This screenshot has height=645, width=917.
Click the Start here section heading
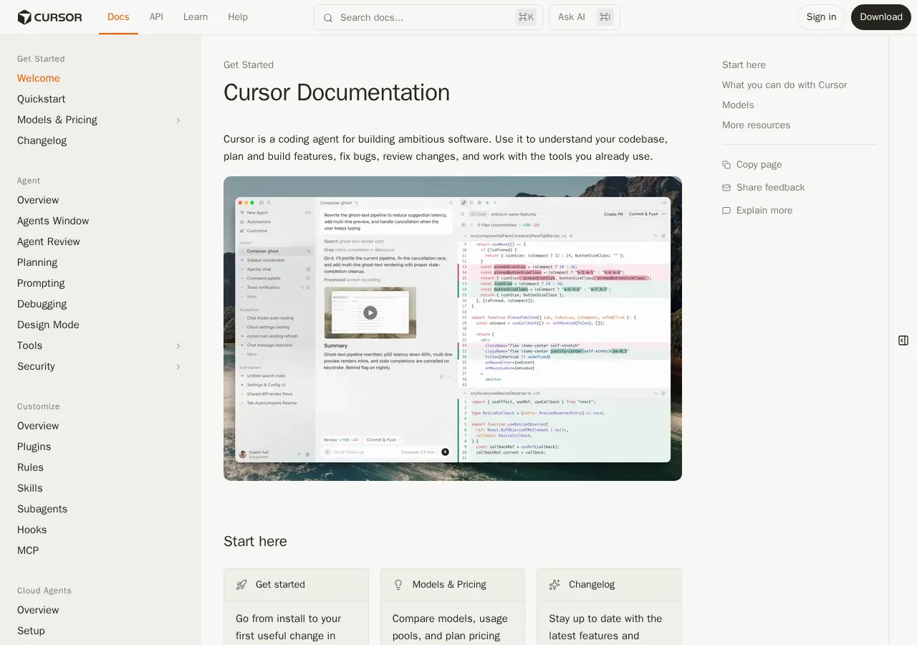(x=255, y=542)
